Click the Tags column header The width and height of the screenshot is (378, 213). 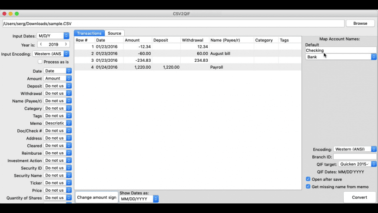click(x=290, y=40)
